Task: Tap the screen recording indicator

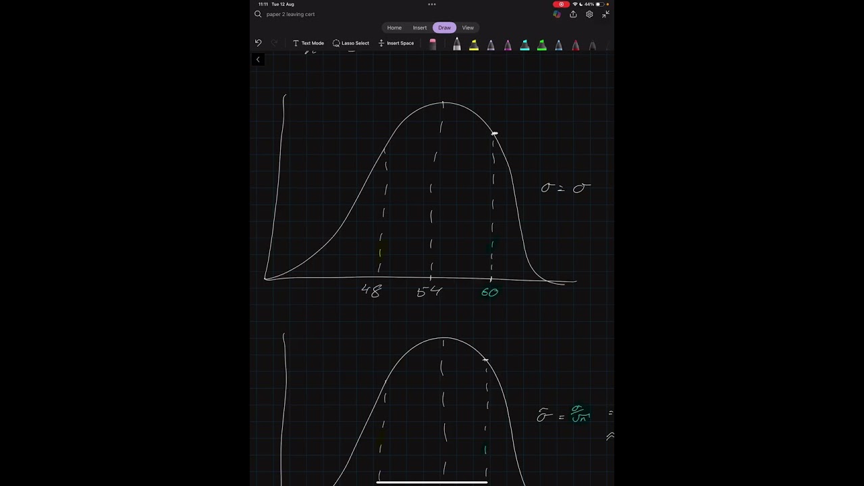Action: [561, 4]
